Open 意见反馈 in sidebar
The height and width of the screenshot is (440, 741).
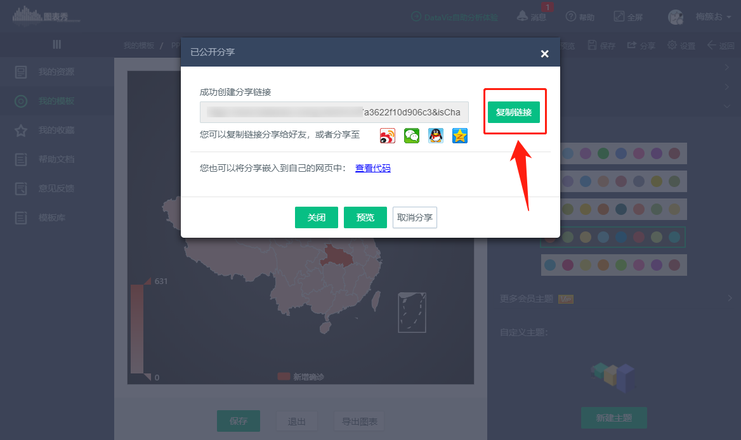[x=56, y=188]
